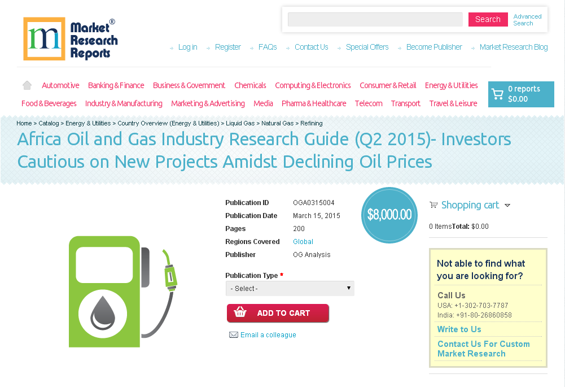Select the Chemicals category
Viewport: 565px width, 387px height.
coord(250,85)
